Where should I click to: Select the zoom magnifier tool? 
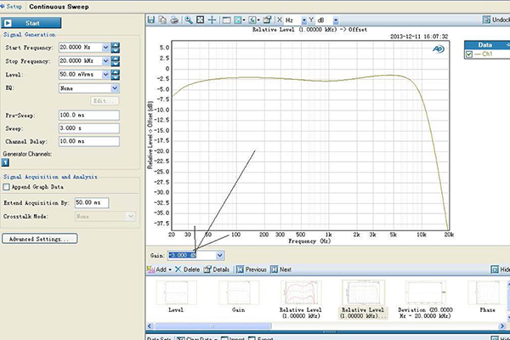coord(188,19)
